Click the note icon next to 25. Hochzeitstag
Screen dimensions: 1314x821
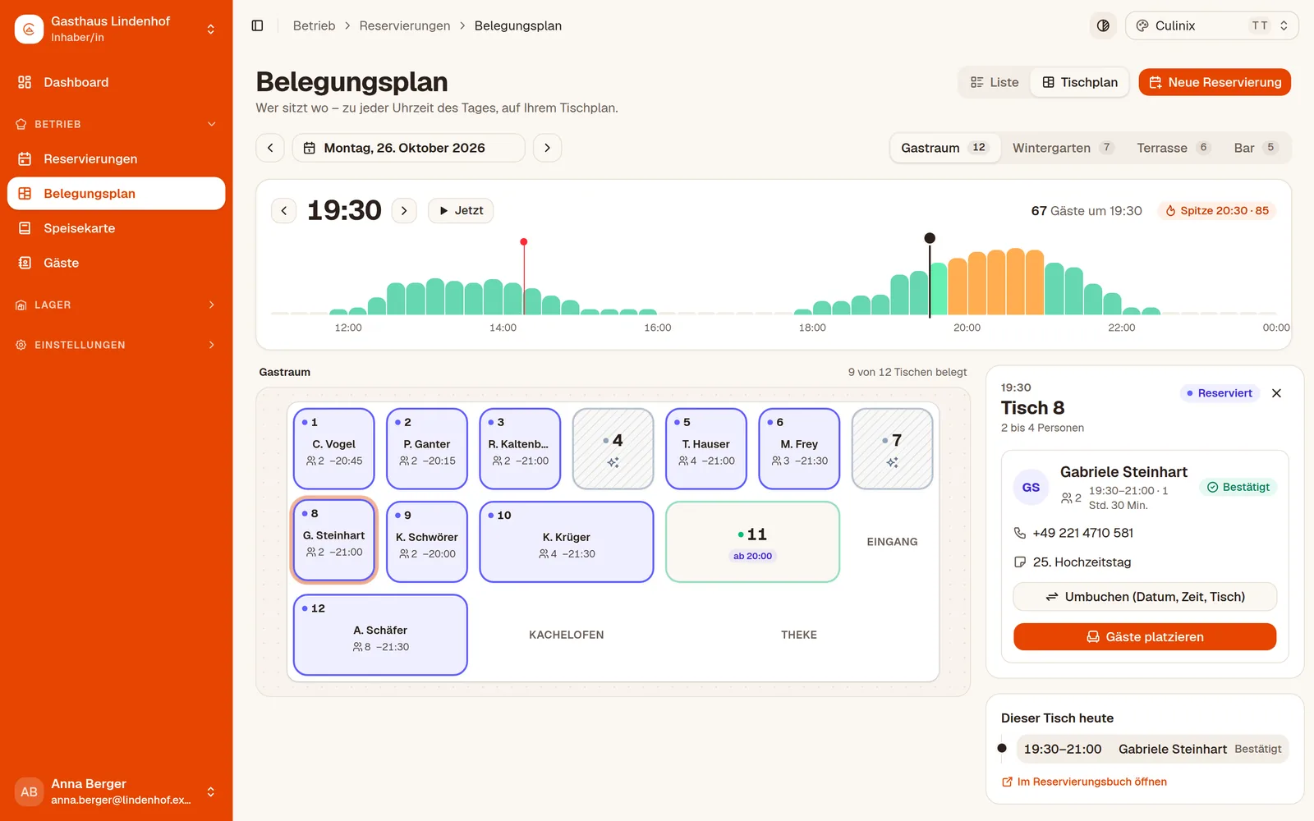[x=1020, y=562]
